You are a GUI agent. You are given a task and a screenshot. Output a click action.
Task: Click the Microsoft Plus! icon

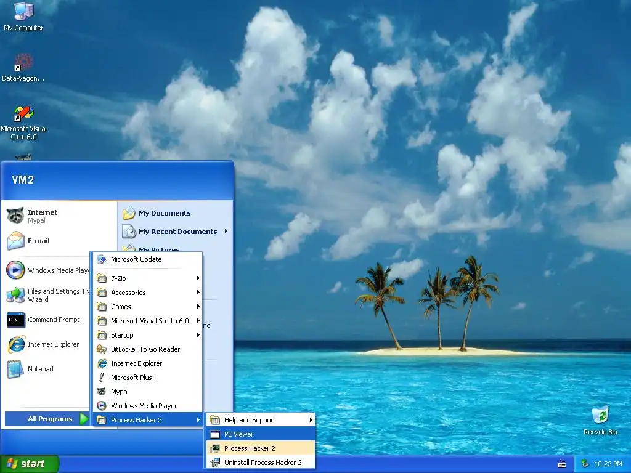(102, 378)
